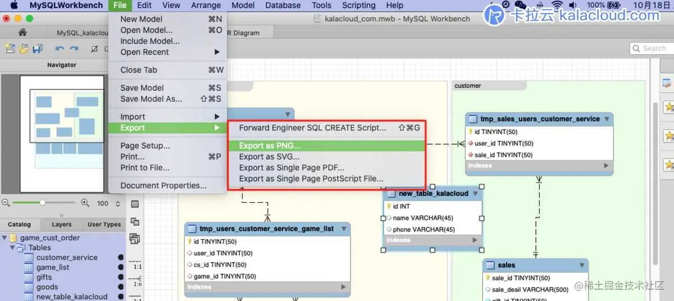674x301 pixels.
Task: Choose Export as PNG...
Action: click(x=327, y=146)
